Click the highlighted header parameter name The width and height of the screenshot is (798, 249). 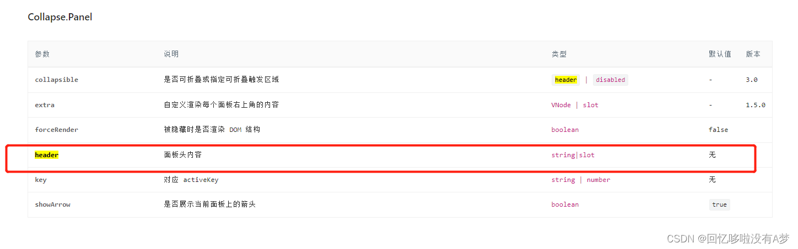(x=46, y=155)
